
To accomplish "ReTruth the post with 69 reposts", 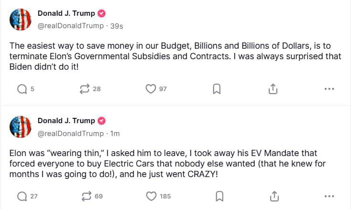I will click(86, 196).
